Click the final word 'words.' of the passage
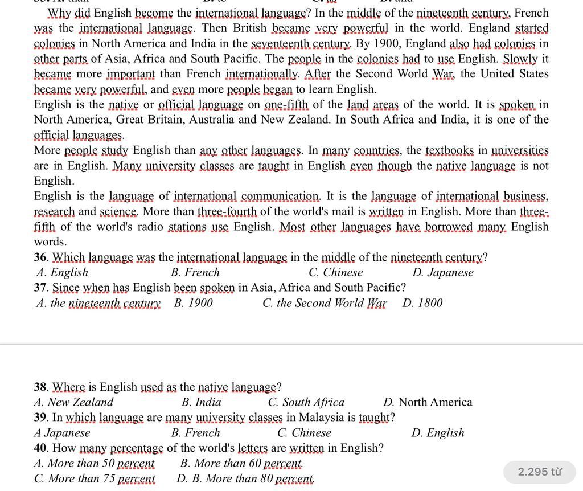The height and width of the screenshot is (491, 583). pyautogui.click(x=51, y=242)
